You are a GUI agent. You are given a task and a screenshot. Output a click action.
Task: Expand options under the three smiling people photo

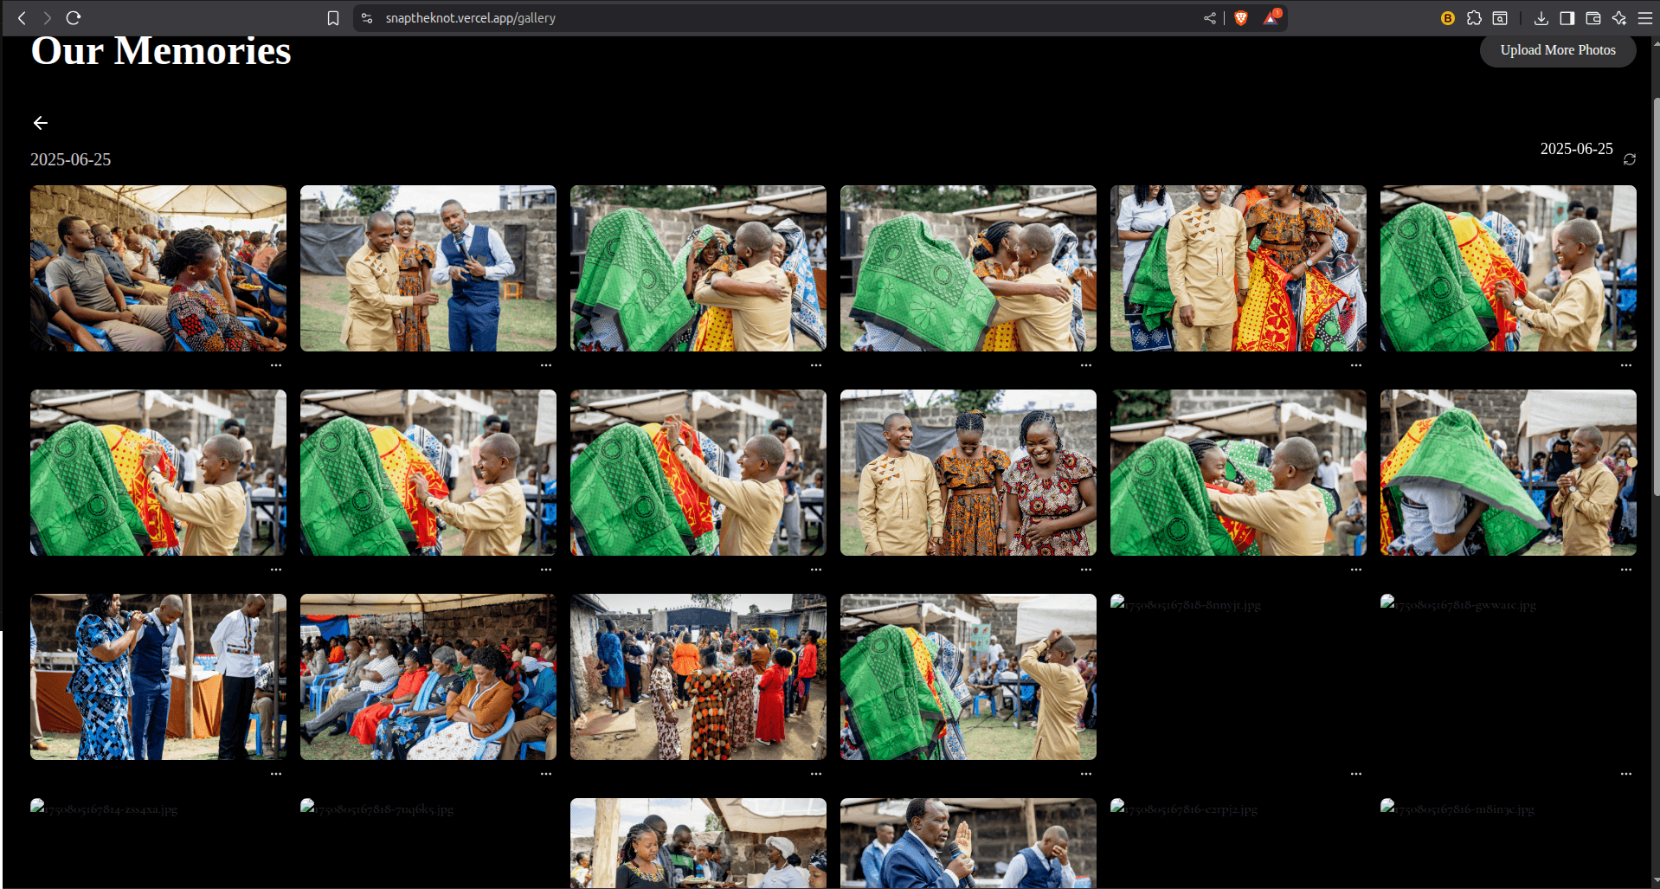coord(1086,570)
